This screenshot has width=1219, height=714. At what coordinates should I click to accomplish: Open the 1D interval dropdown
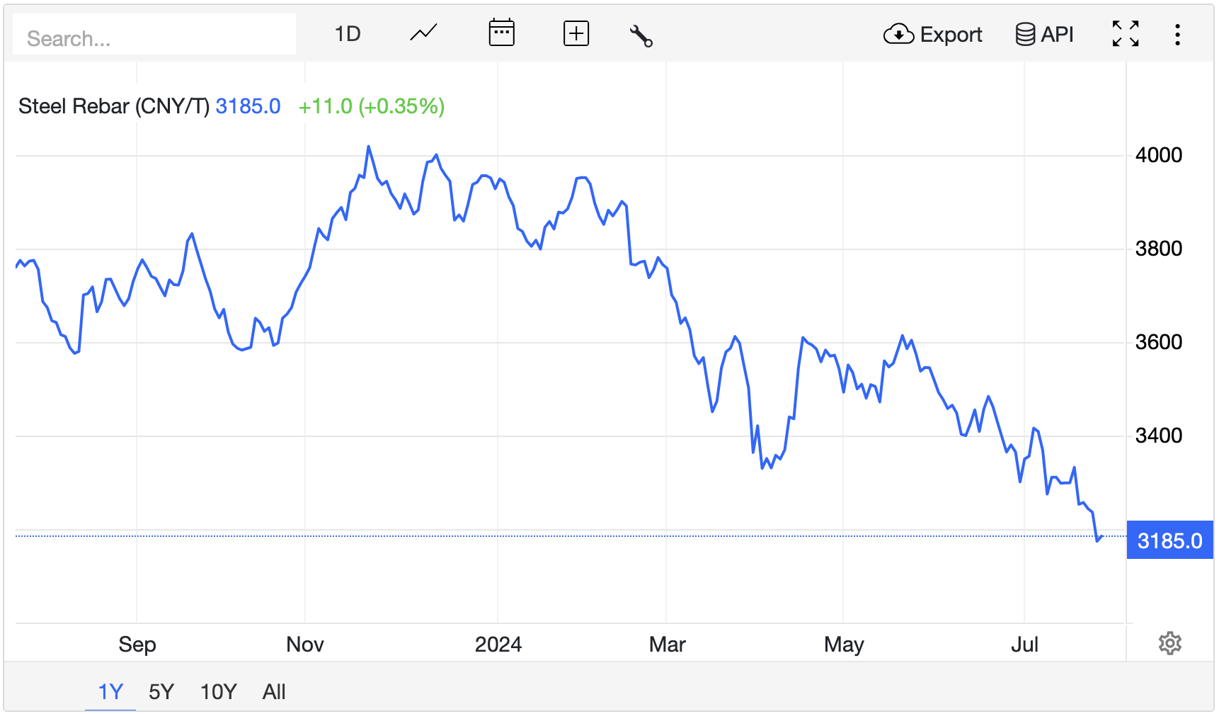click(348, 34)
